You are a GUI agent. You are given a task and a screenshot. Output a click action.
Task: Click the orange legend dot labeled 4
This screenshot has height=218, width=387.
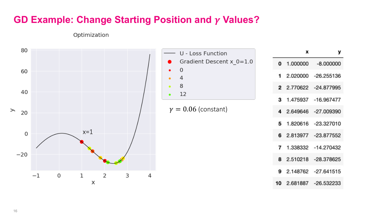[x=170, y=78]
